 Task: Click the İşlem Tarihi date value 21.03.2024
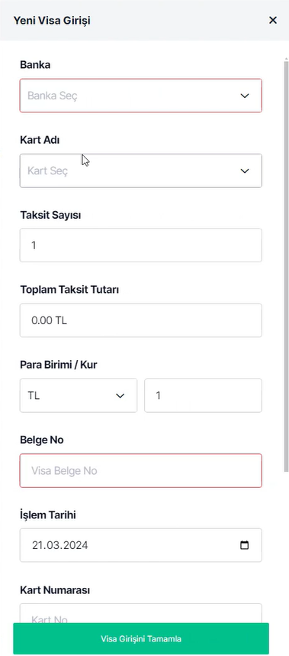[x=60, y=545]
